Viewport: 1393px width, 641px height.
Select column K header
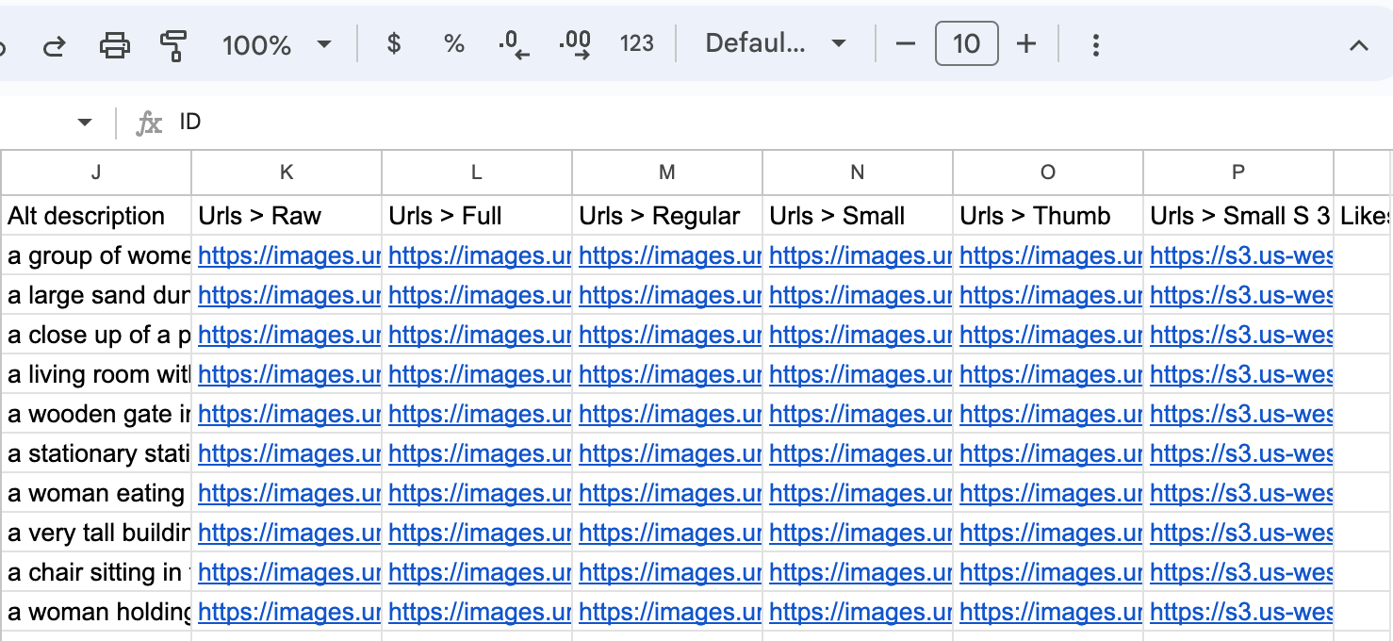click(287, 172)
